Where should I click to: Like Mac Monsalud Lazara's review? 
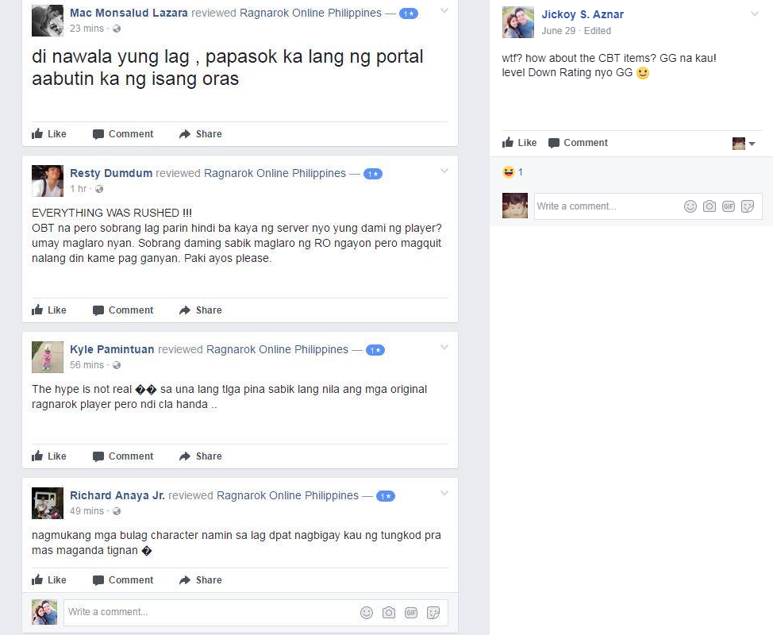click(x=48, y=133)
